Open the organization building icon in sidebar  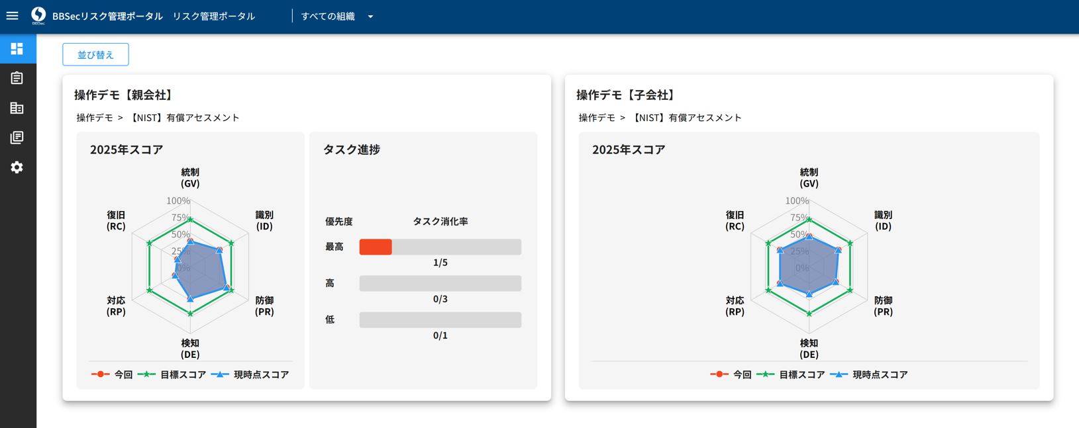[17, 108]
